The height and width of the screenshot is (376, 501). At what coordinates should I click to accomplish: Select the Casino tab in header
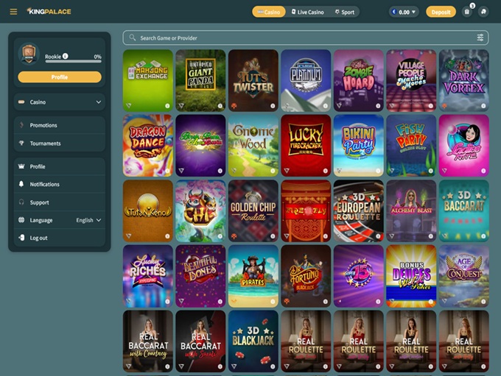pyautogui.click(x=269, y=12)
